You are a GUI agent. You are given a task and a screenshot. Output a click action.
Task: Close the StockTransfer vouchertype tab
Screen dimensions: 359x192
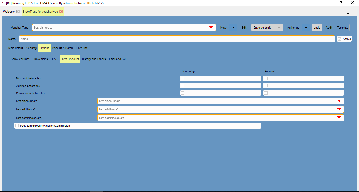click(x=61, y=12)
